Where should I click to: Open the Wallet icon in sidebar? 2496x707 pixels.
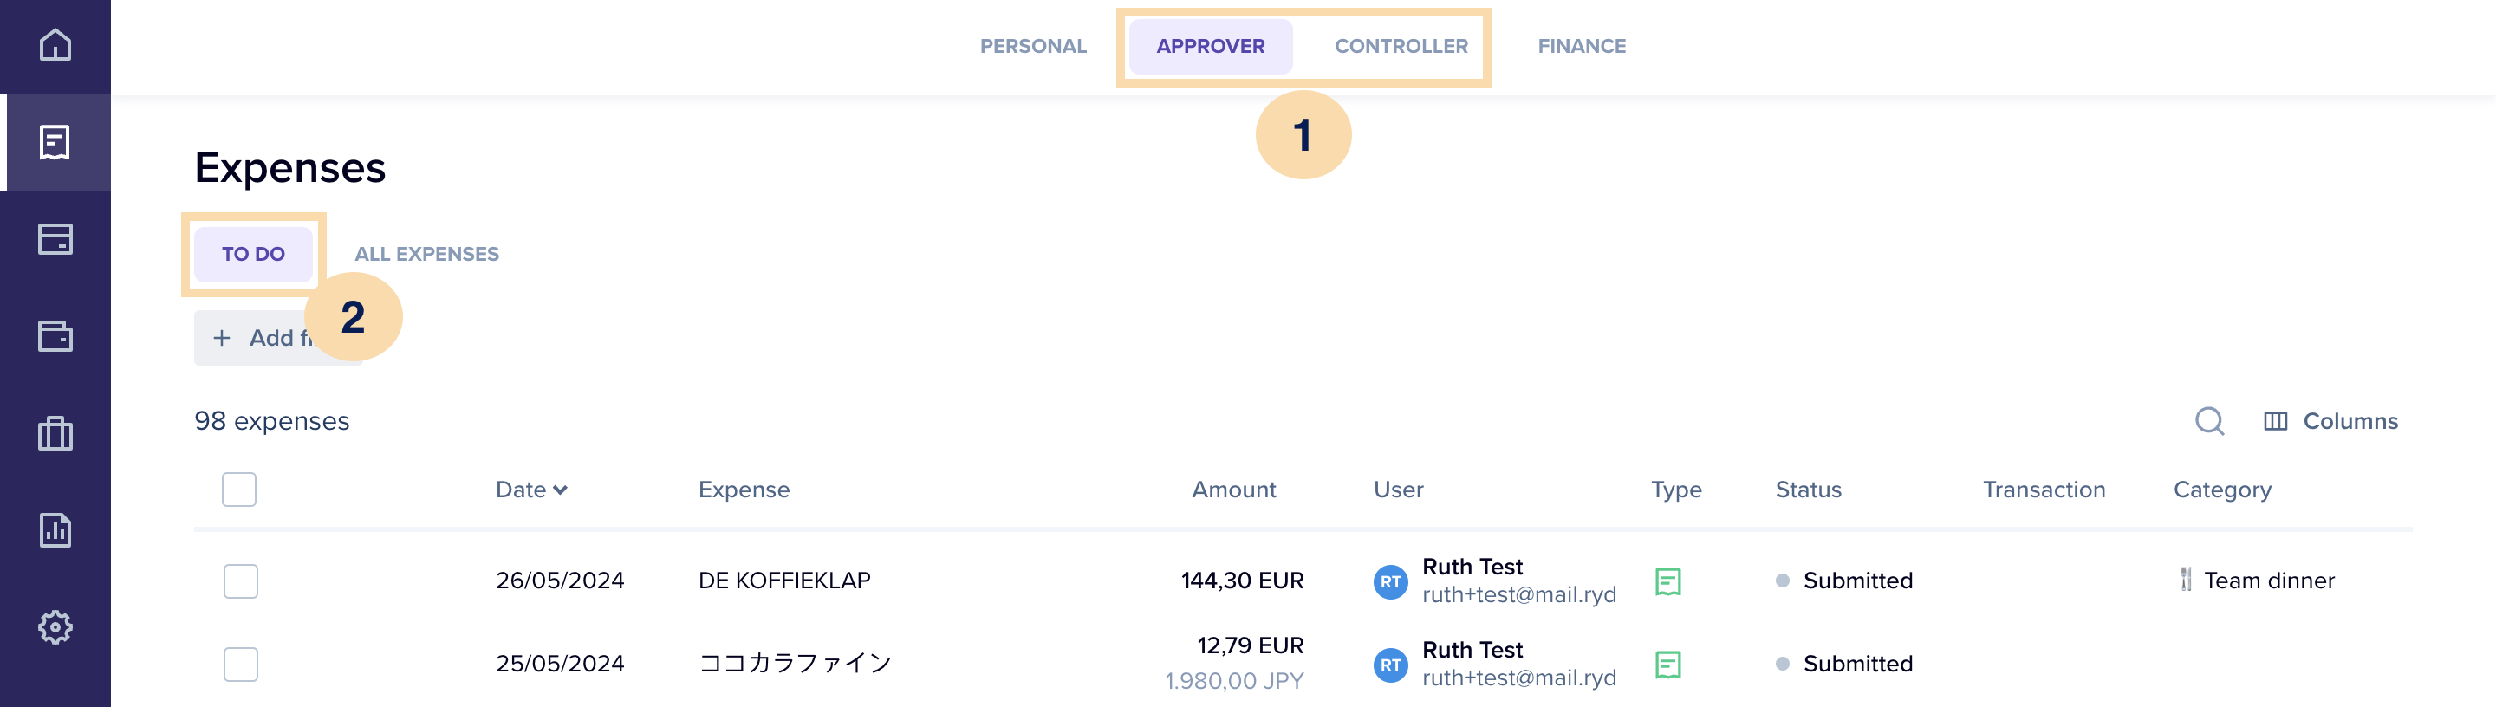coord(55,336)
